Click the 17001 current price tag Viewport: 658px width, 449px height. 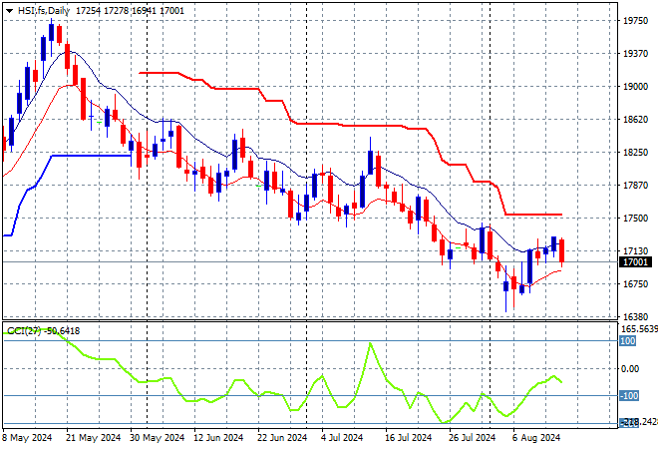click(636, 262)
